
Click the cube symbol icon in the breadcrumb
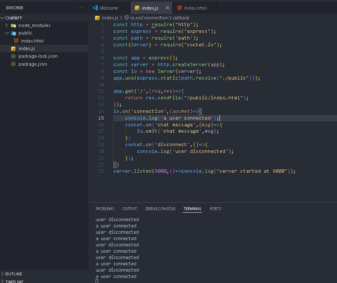click(x=127, y=18)
